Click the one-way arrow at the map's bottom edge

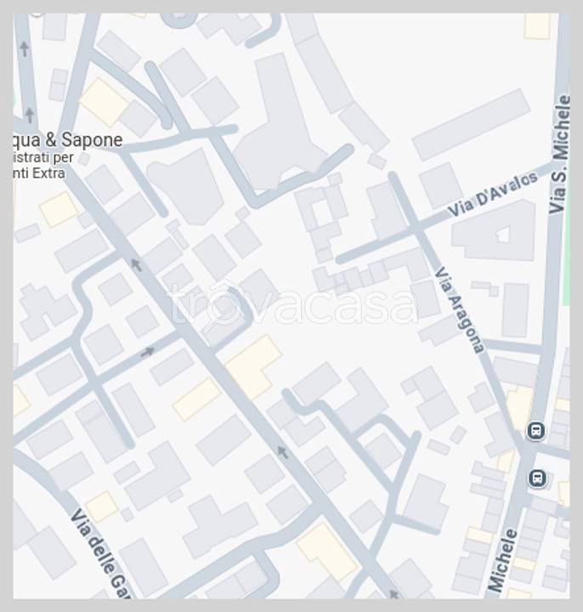click(394, 594)
